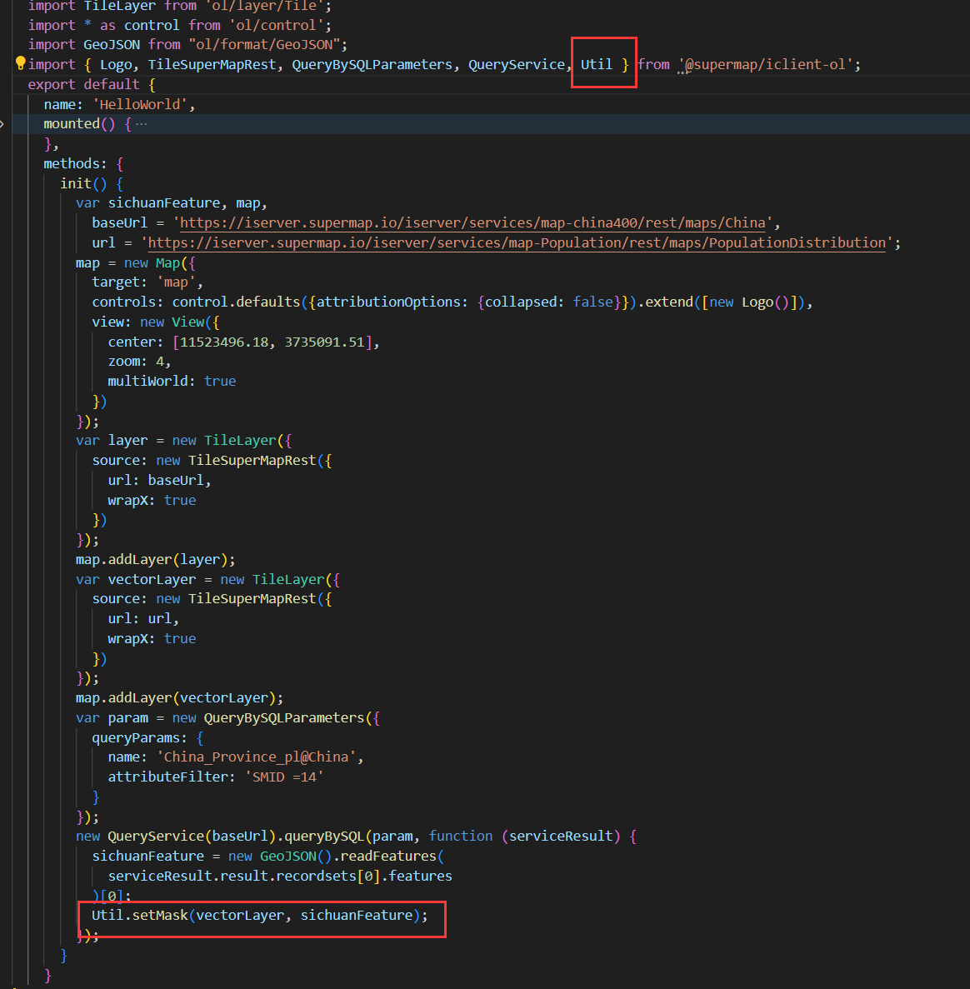Screen dimensions: 970x989
Task: Click the 'target' key in Map options
Action: [x=115, y=282]
